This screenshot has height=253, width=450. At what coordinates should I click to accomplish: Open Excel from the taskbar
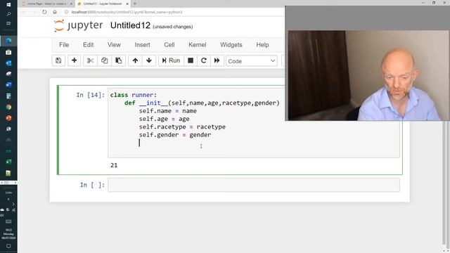click(8, 162)
